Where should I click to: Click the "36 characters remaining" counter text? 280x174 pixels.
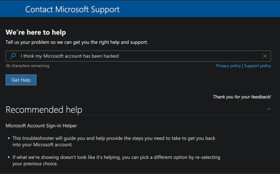(27, 66)
